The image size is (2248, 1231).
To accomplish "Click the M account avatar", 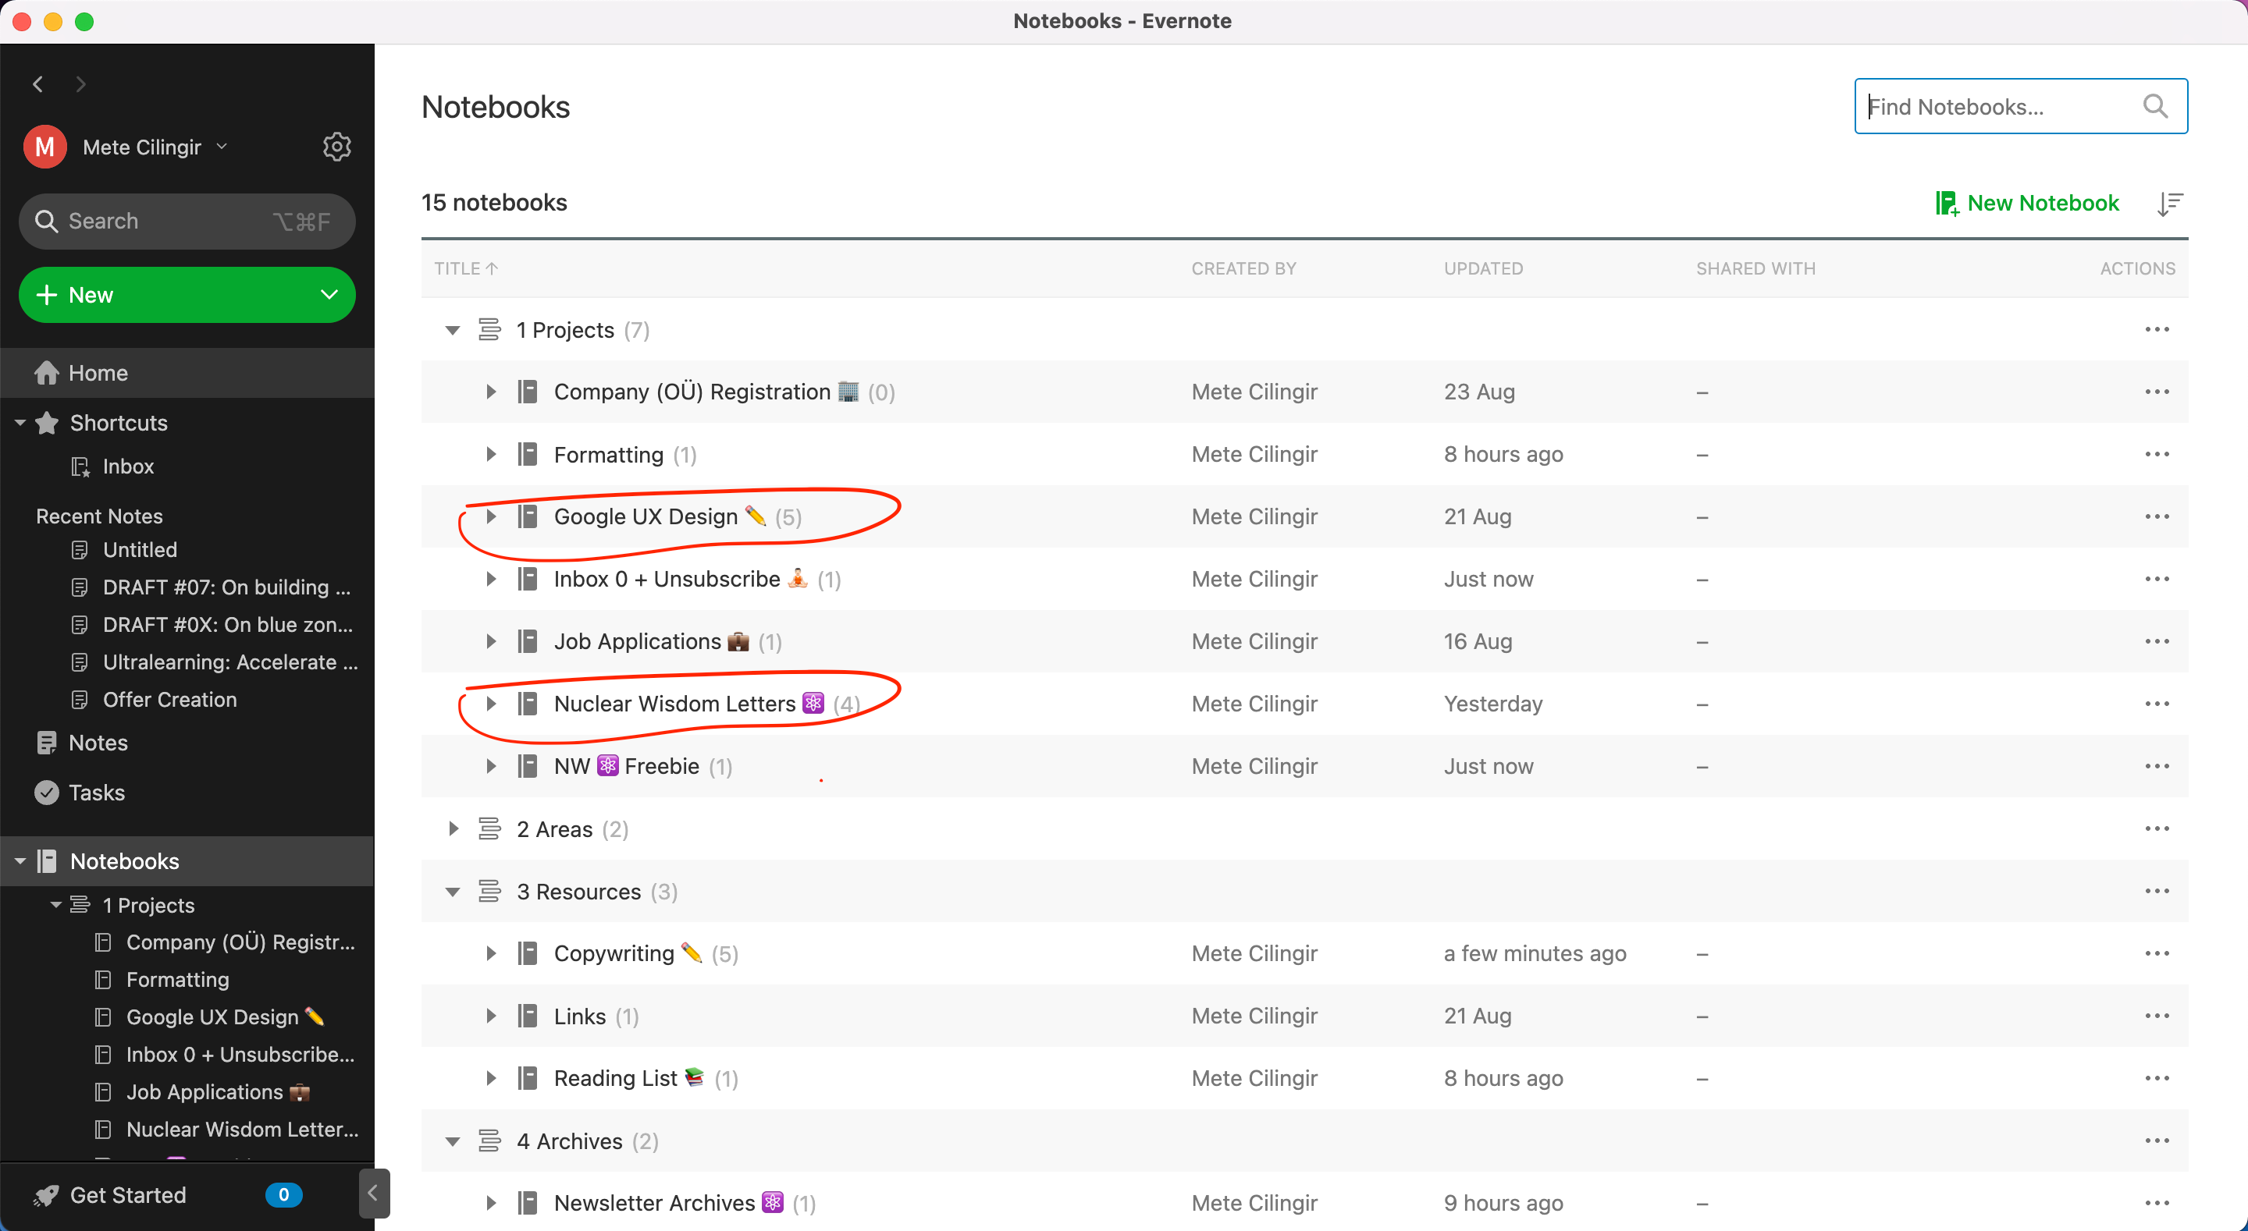I will click(x=44, y=147).
